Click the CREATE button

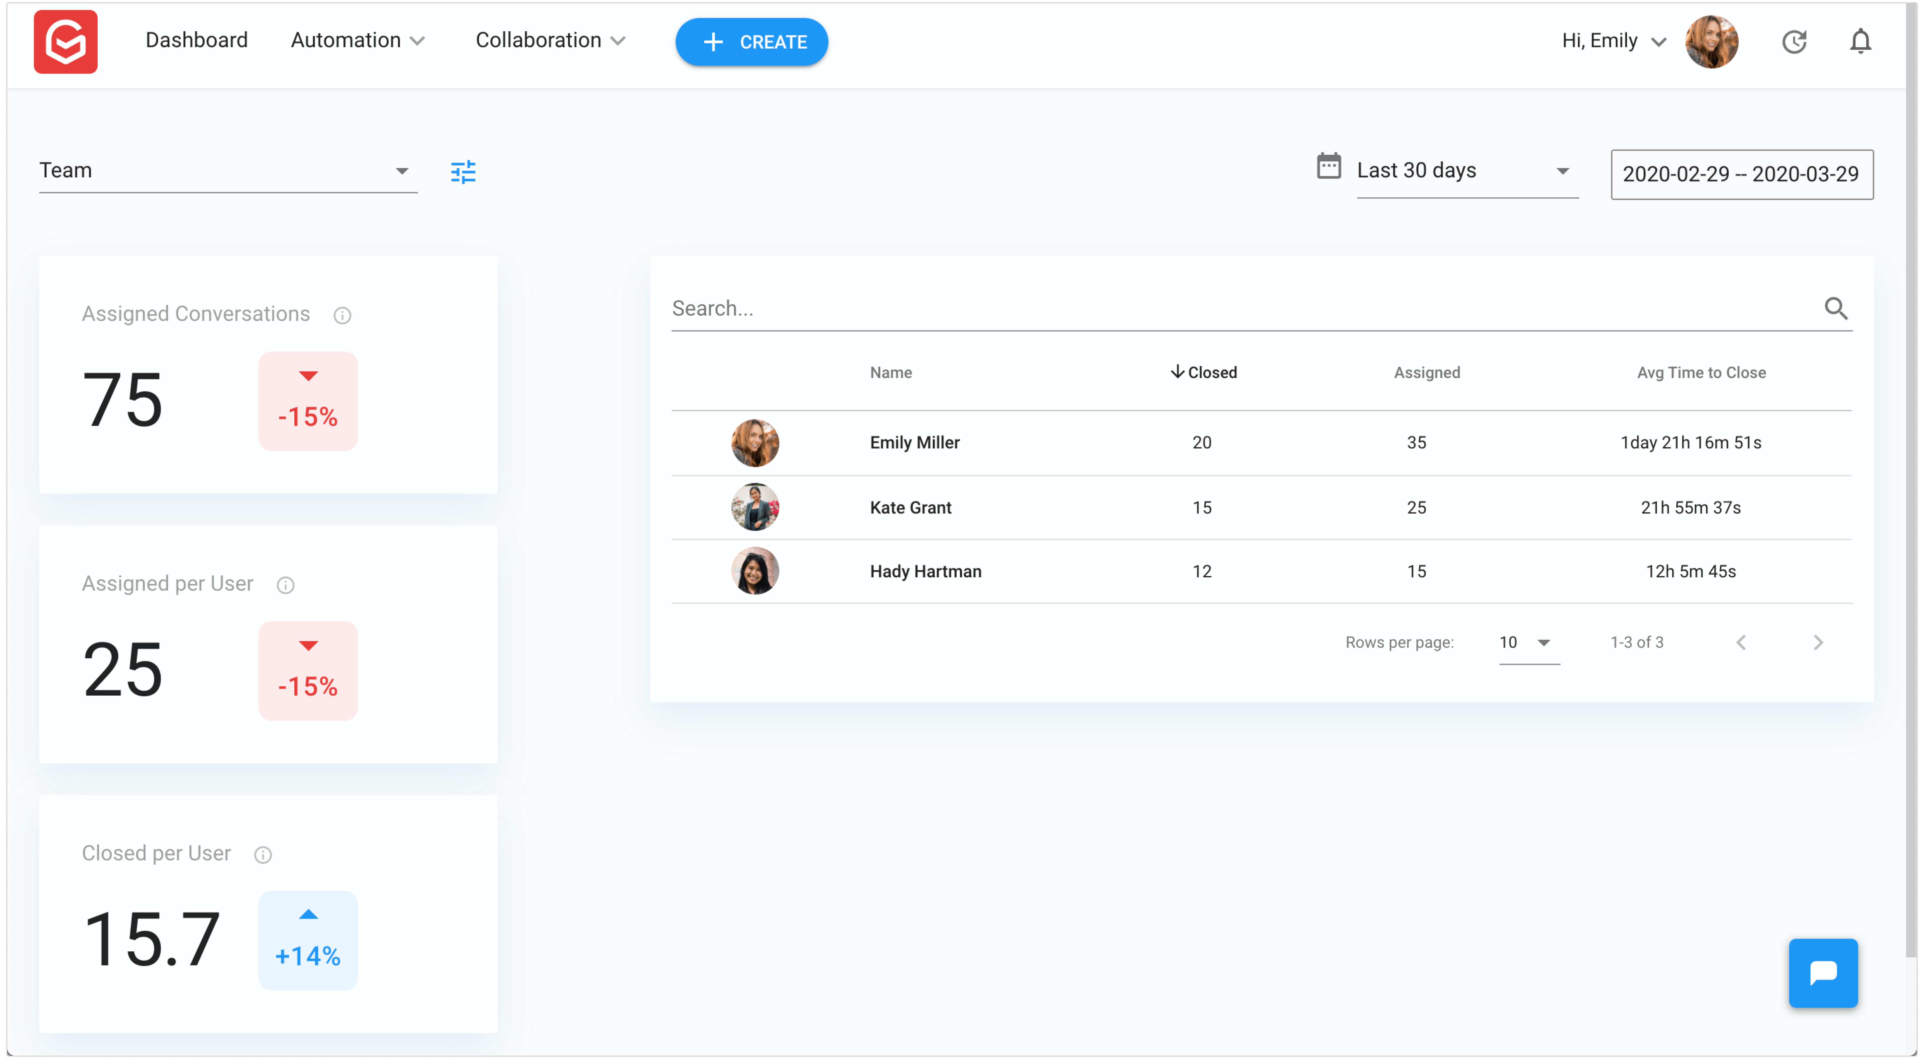(751, 42)
